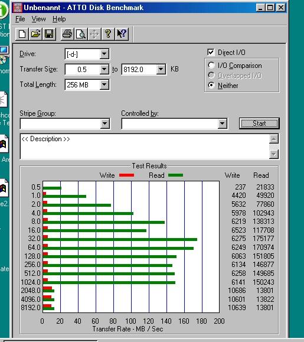
Task: Click the read value 175177
Action: (x=263, y=239)
